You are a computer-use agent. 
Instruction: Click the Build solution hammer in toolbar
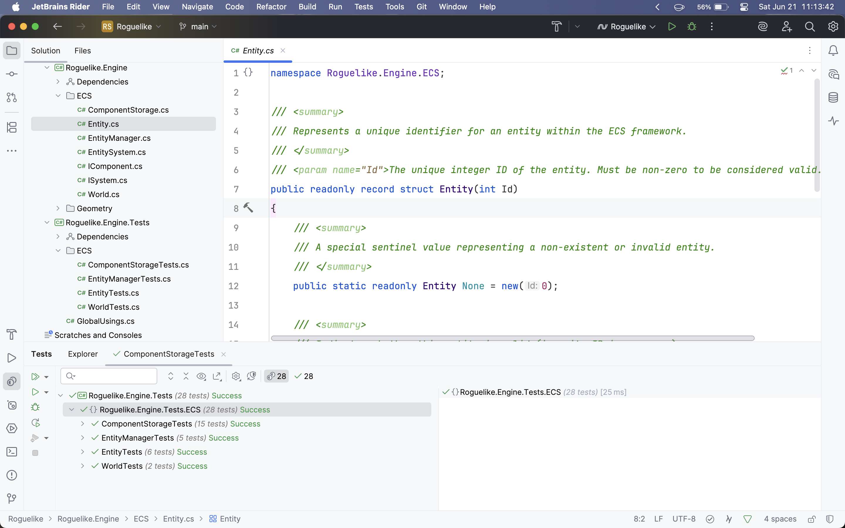pyautogui.click(x=557, y=26)
